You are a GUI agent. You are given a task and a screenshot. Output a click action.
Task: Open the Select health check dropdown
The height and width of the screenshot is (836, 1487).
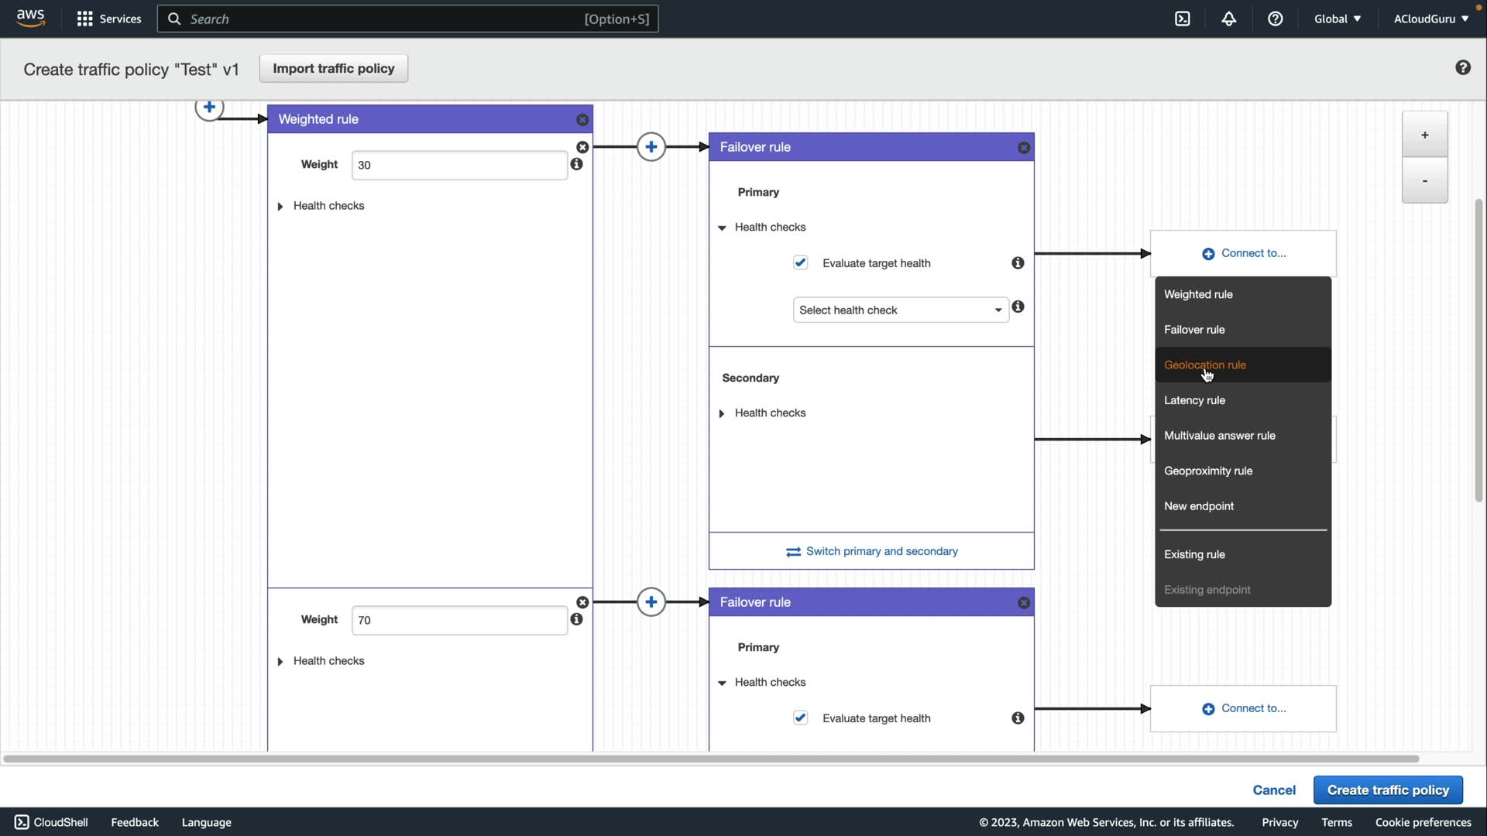click(x=900, y=310)
